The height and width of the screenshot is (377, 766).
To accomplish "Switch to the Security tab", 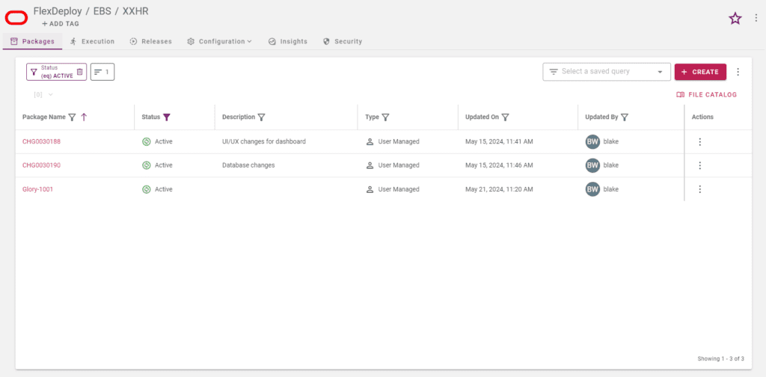I will (x=343, y=41).
